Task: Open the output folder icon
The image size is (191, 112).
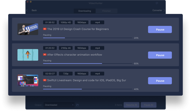Action: (x=77, y=105)
